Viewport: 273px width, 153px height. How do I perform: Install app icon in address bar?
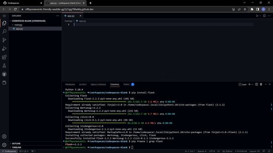click(233, 9)
